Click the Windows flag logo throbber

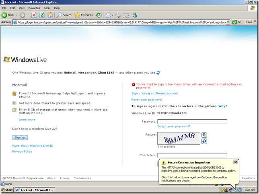pyautogui.click(x=253, y=8)
